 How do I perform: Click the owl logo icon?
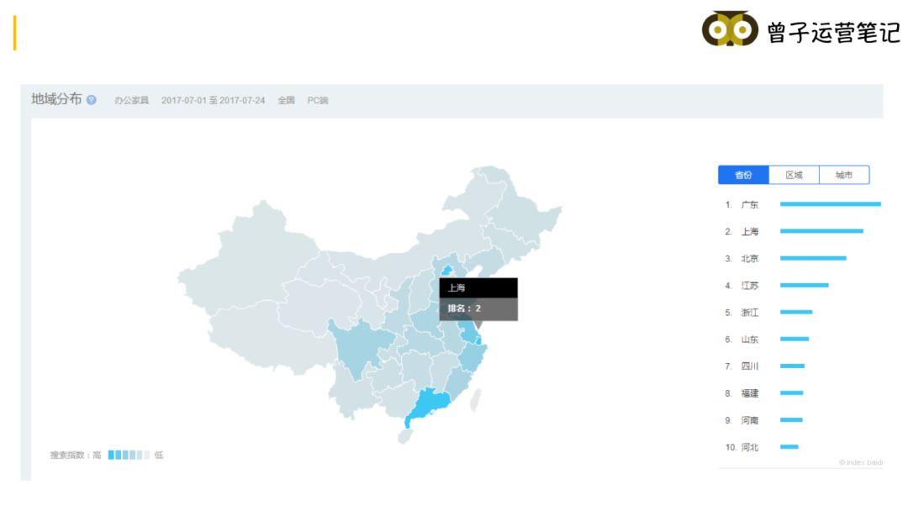click(x=730, y=29)
